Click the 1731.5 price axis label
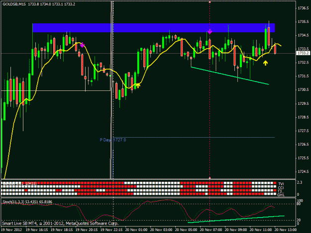The height and width of the screenshot is (233, 311). pyautogui.click(x=303, y=76)
